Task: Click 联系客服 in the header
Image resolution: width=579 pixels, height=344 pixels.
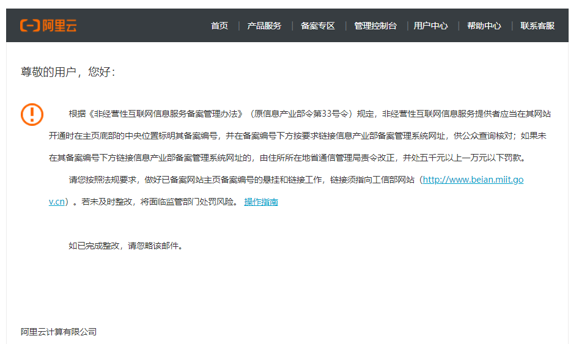Action: [537, 26]
